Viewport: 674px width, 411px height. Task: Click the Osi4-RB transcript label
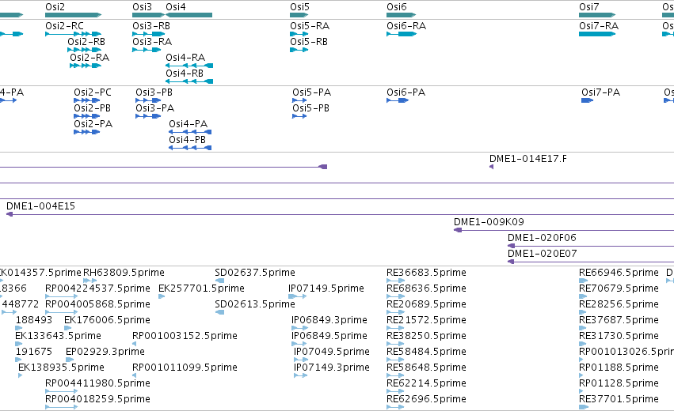click(185, 74)
